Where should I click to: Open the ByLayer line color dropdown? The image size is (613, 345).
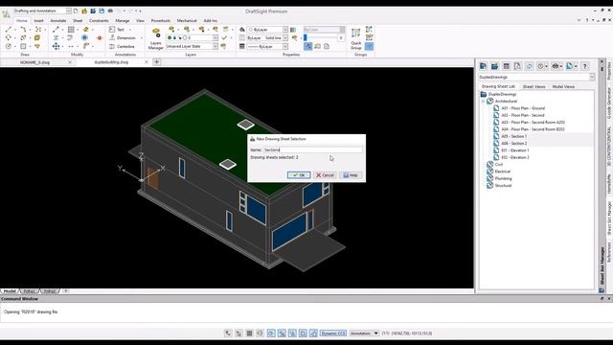tap(285, 30)
